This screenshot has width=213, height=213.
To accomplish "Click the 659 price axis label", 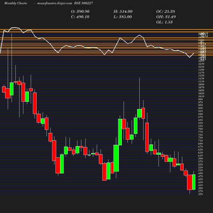I will pos(201,150).
